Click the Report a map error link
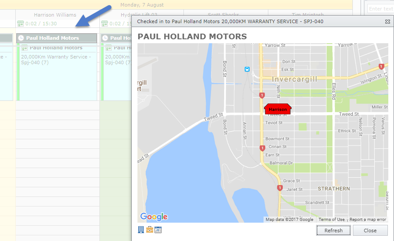Image resolution: width=394 pixels, height=241 pixels. click(x=368, y=220)
